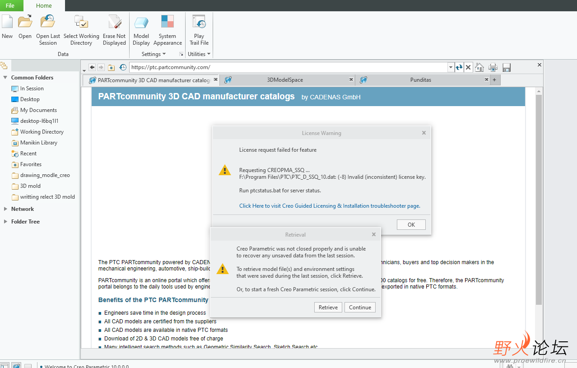Go to browser home page
The height and width of the screenshot is (368, 577).
(479, 67)
